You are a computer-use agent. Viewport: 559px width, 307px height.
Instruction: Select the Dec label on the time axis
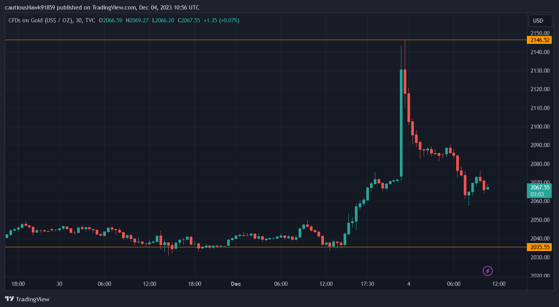(x=235, y=284)
